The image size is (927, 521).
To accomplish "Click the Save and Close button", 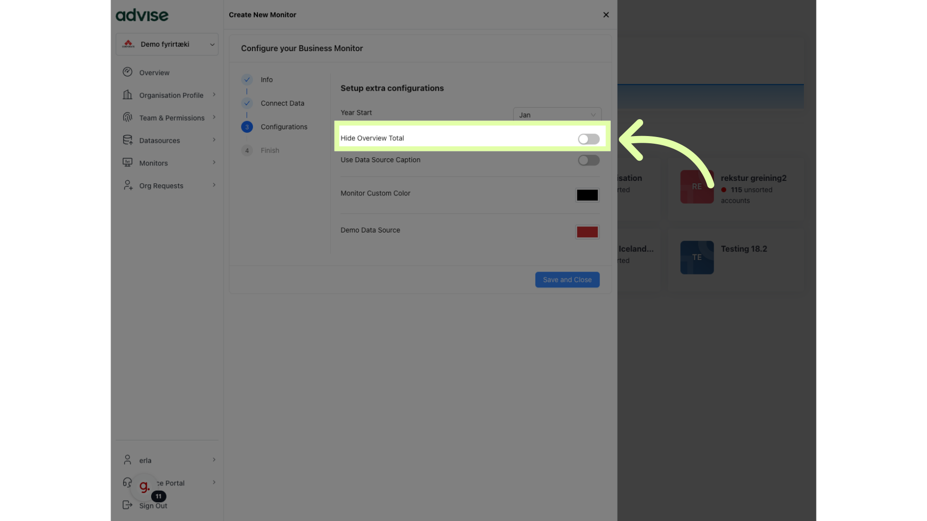I will coord(567,279).
